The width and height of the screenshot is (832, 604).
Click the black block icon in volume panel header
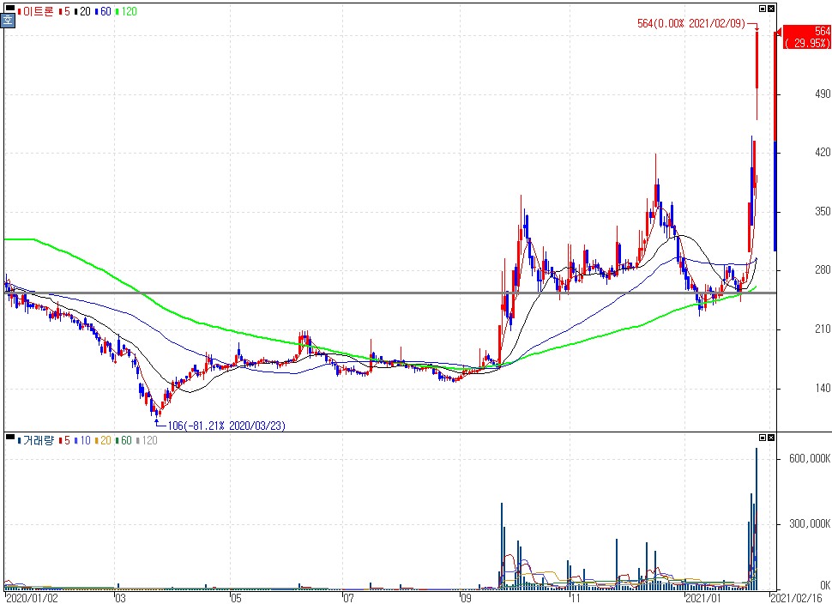9,437
